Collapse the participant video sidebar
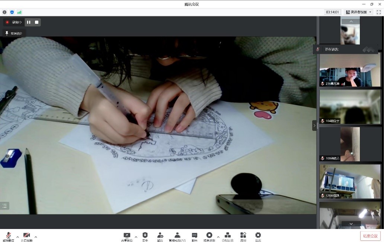This screenshot has width=384, height=242. pos(314,126)
